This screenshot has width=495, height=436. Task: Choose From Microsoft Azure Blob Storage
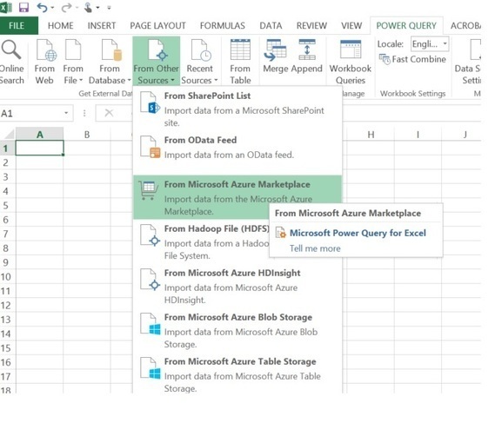coord(238,330)
